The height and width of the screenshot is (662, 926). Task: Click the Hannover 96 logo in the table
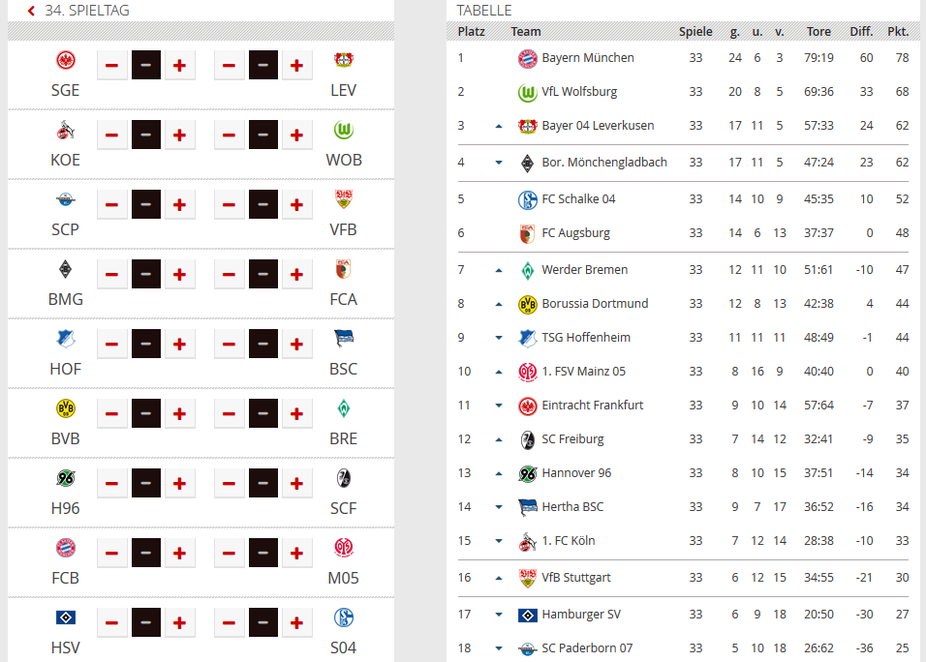point(527,473)
